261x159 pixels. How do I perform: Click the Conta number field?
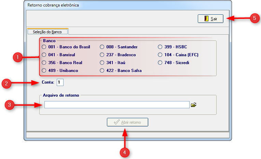coord(60,82)
